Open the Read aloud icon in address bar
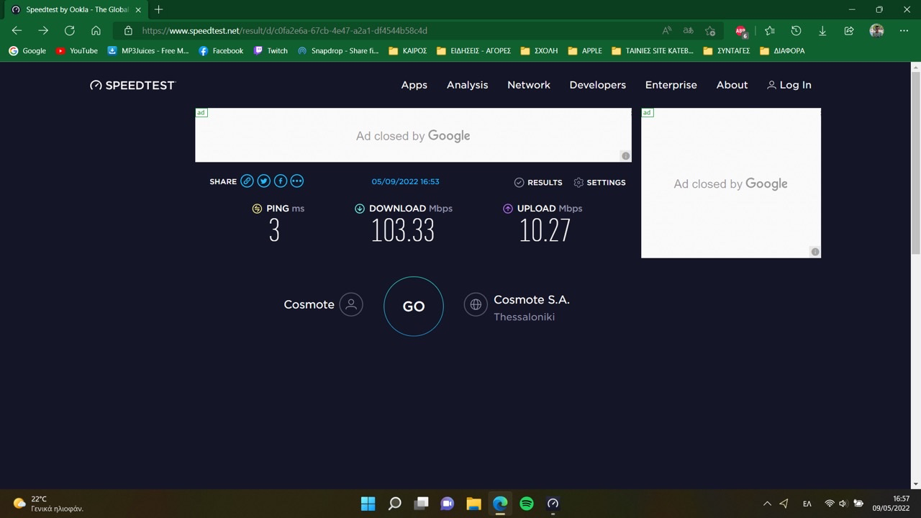921x518 pixels. (667, 30)
